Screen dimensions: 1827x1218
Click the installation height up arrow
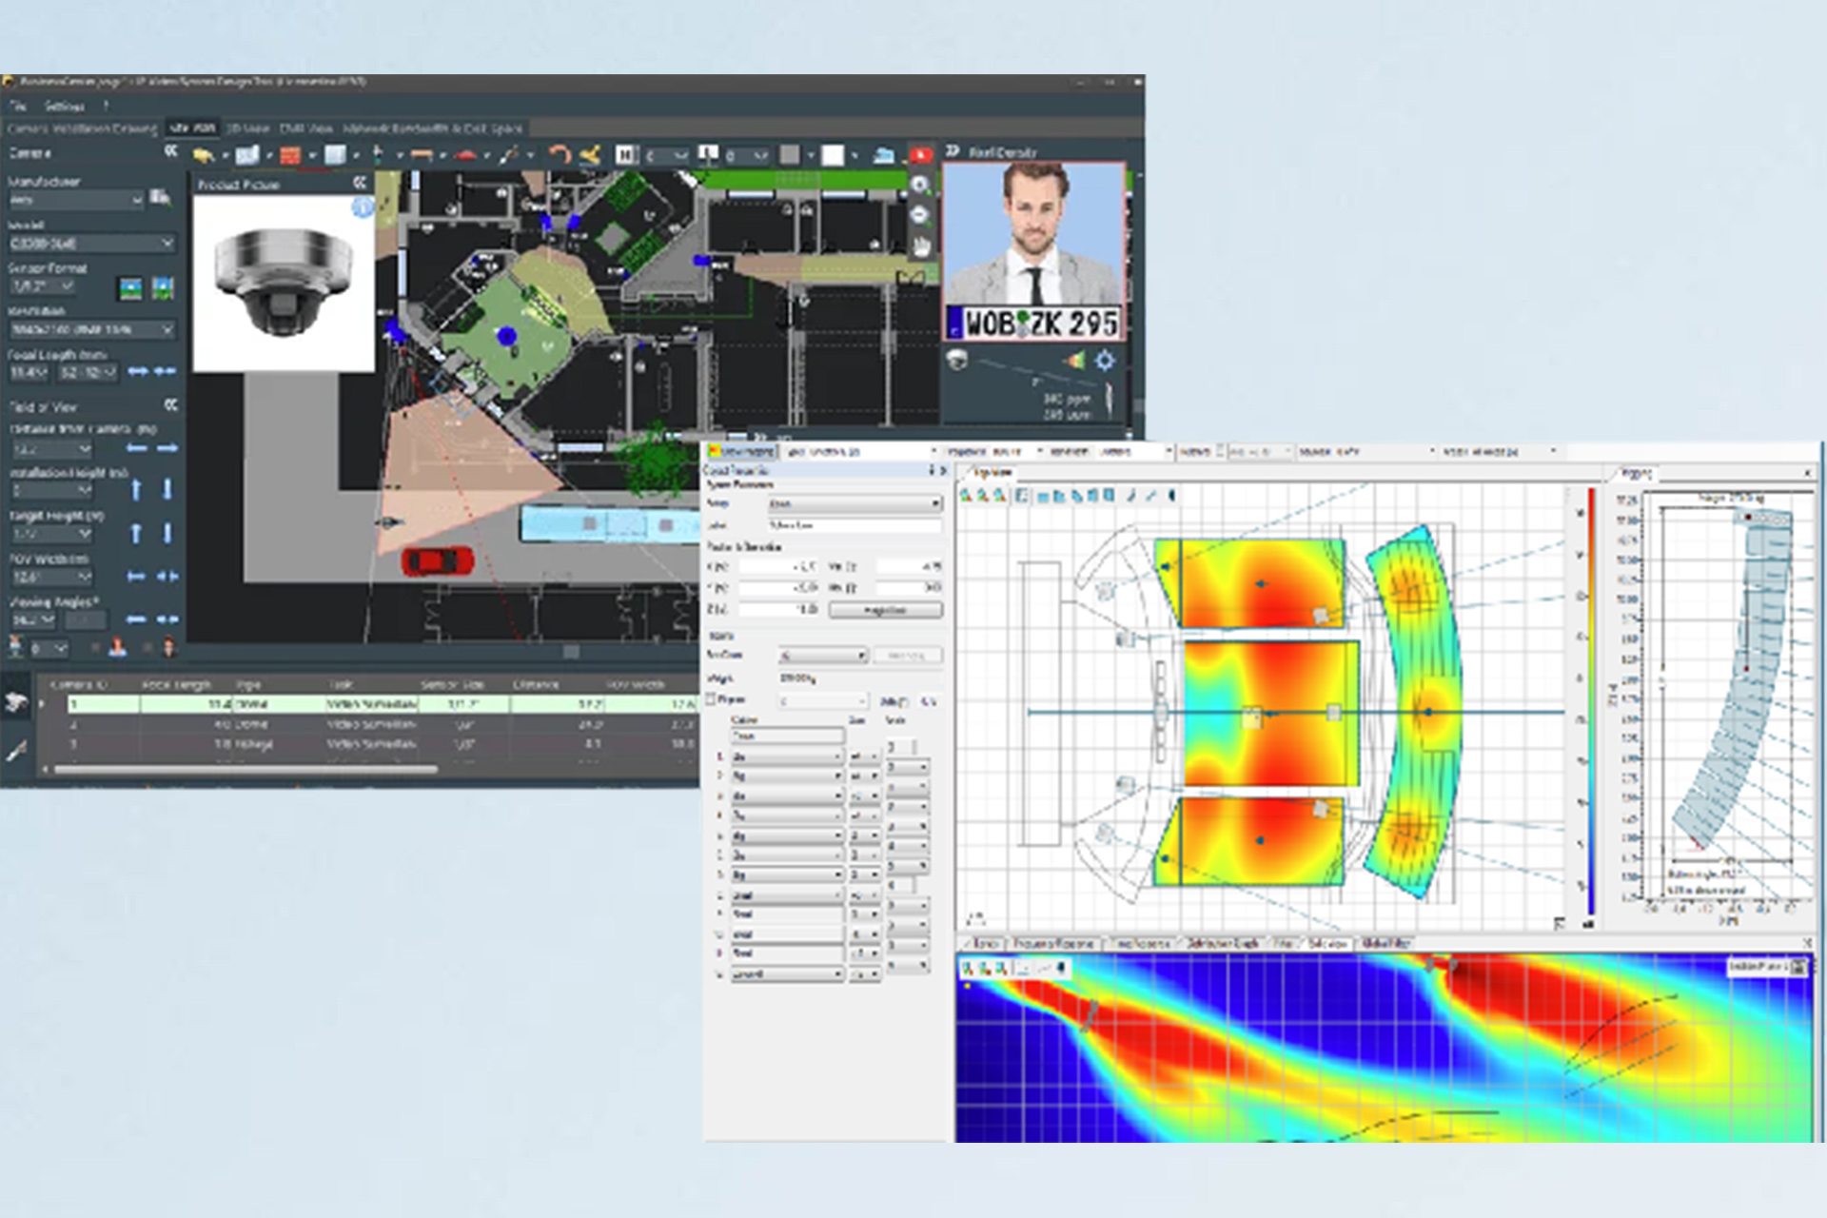pos(136,490)
